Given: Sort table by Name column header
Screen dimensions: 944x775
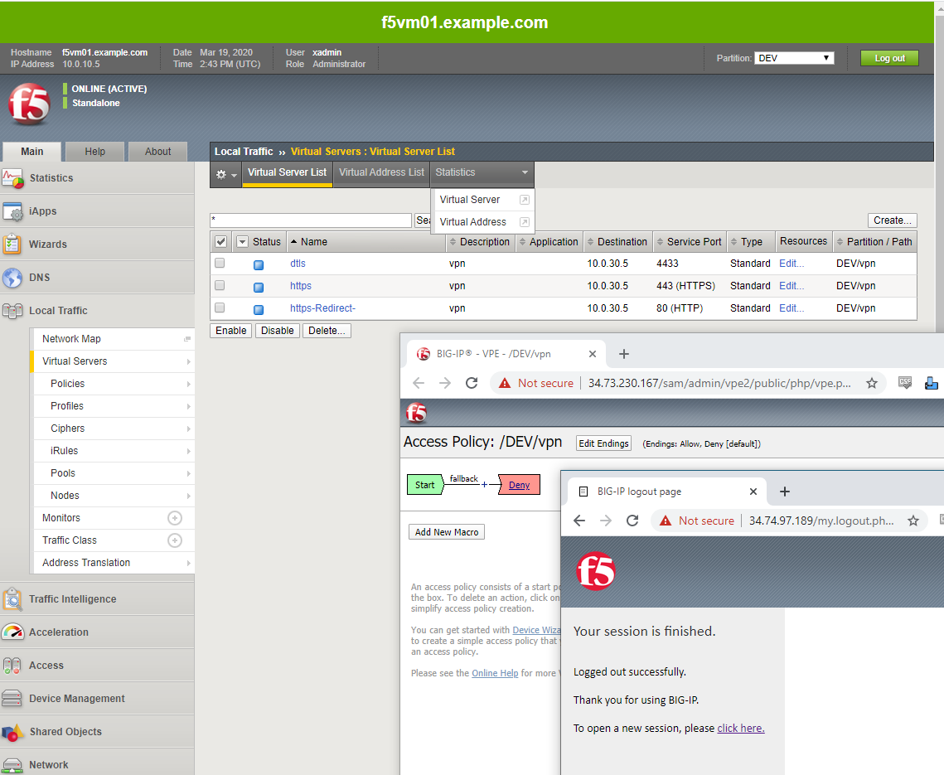Looking at the screenshot, I should pos(313,241).
